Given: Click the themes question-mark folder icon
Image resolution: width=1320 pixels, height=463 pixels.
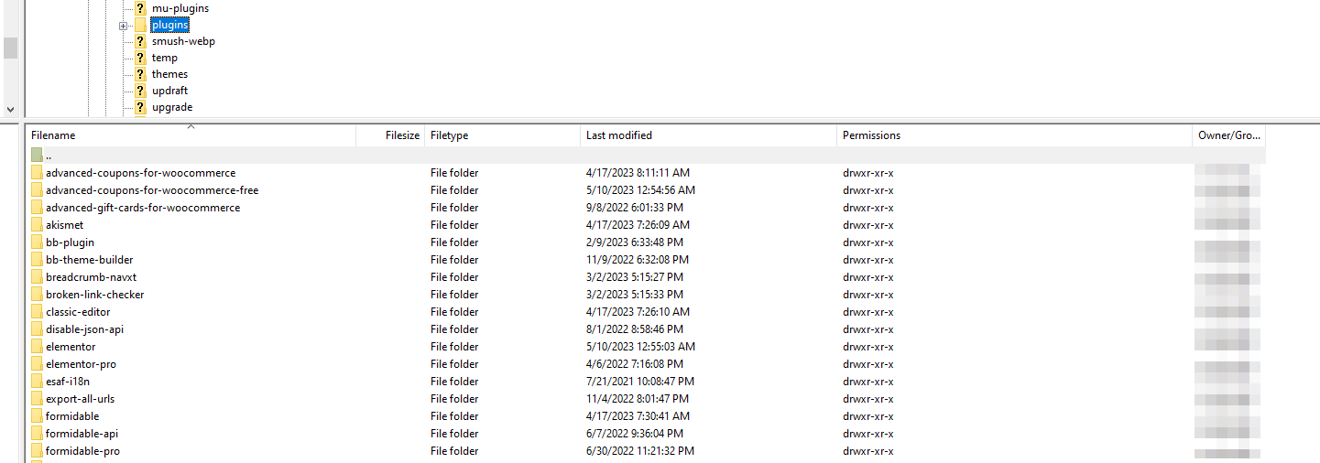Looking at the screenshot, I should pyautogui.click(x=140, y=74).
